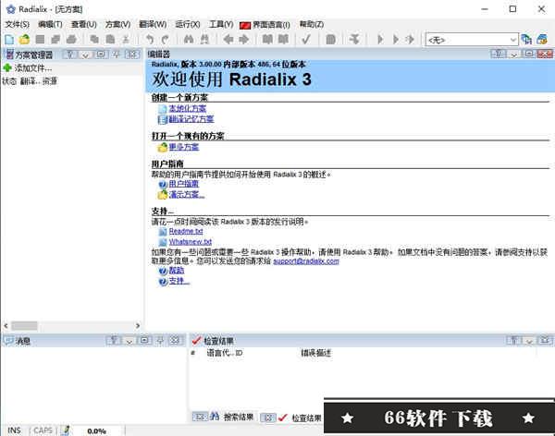
Task: Click the first run play arrow icon
Action: 380,39
